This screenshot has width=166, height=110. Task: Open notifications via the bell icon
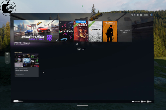[135, 15]
